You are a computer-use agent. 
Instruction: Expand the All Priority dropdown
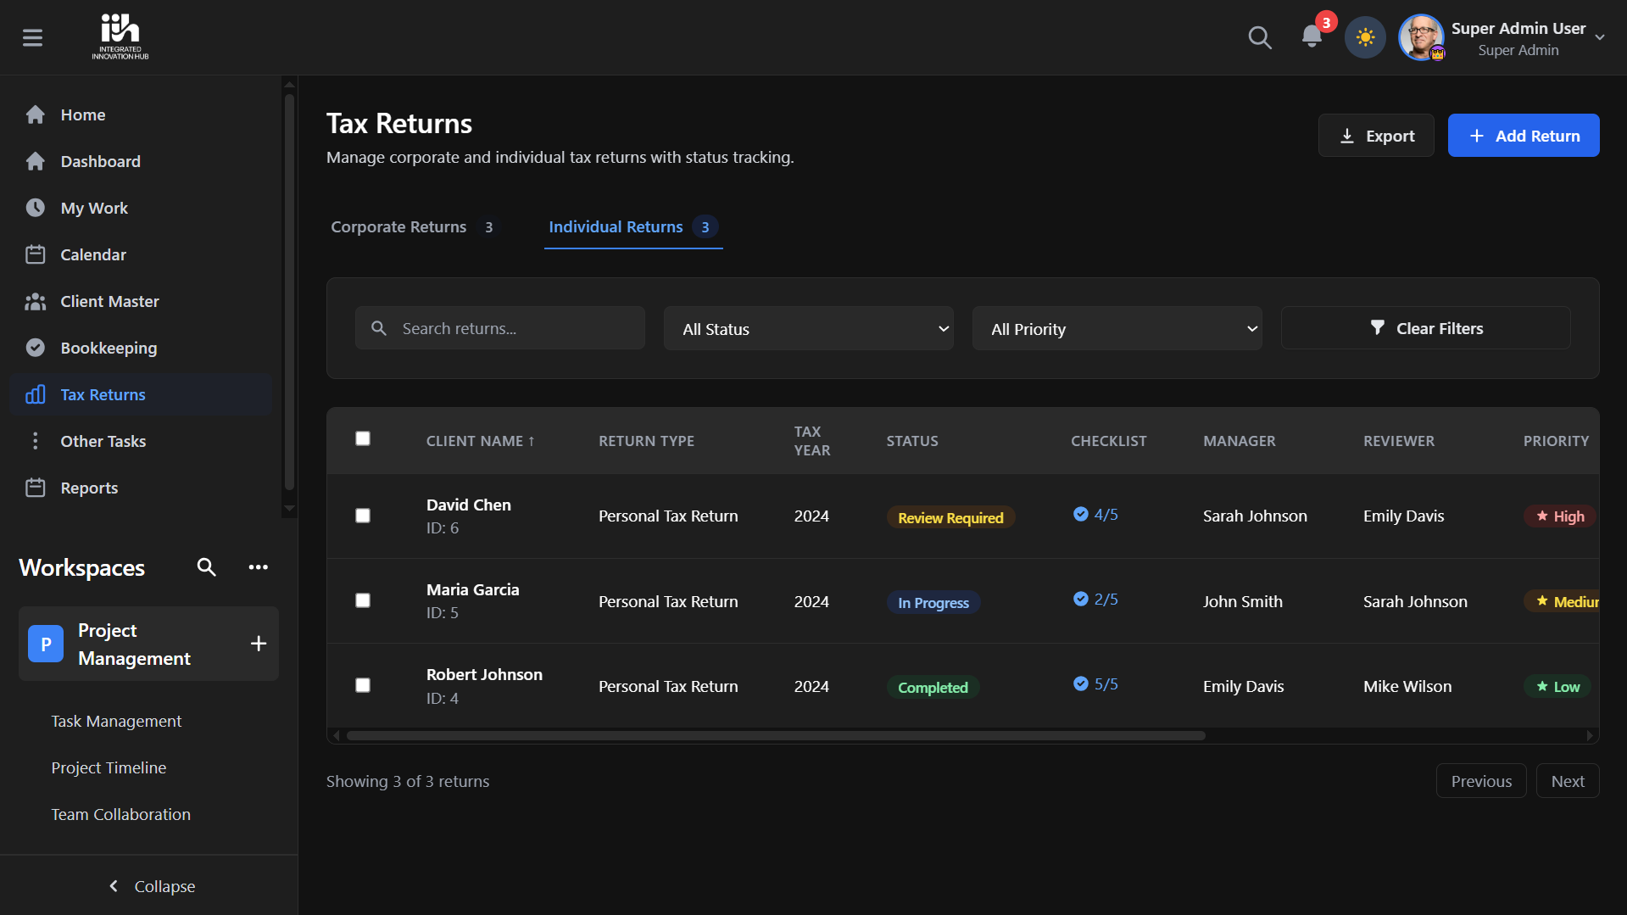tap(1117, 329)
